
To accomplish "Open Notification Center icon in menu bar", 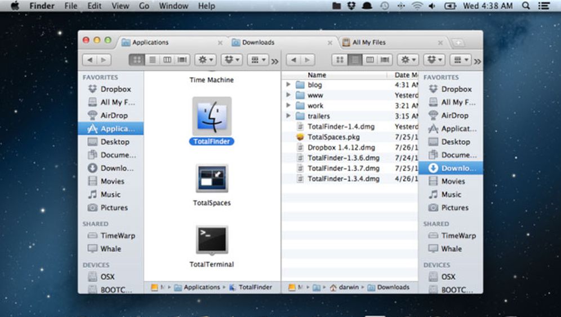I will (x=544, y=6).
